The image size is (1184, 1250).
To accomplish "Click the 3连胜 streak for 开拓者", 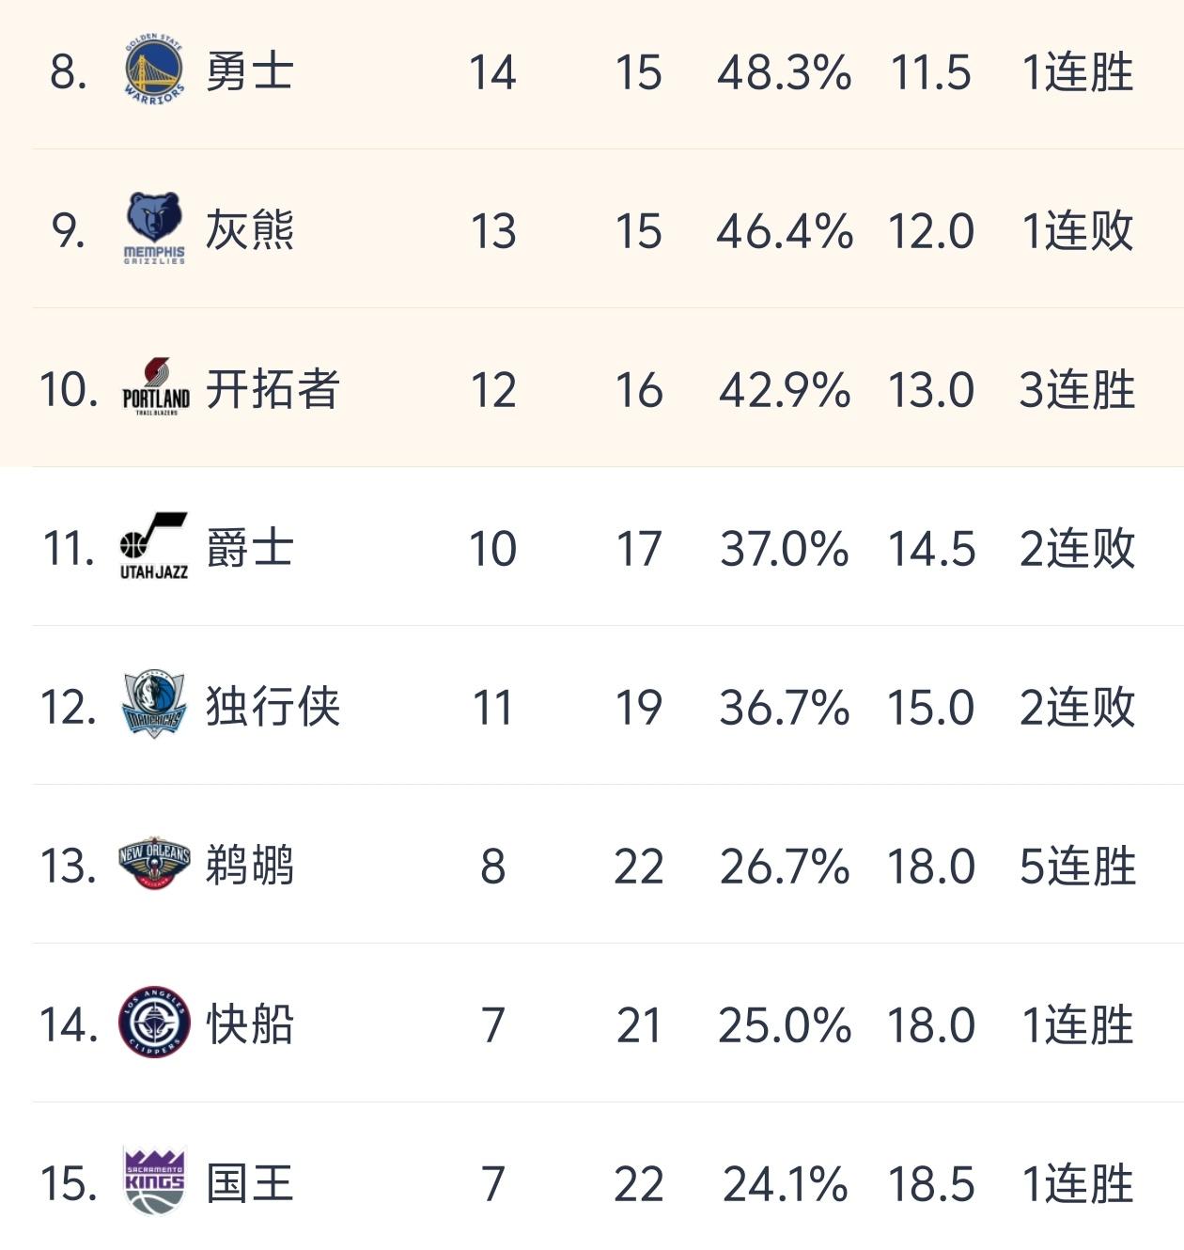I will pos(1077,389).
